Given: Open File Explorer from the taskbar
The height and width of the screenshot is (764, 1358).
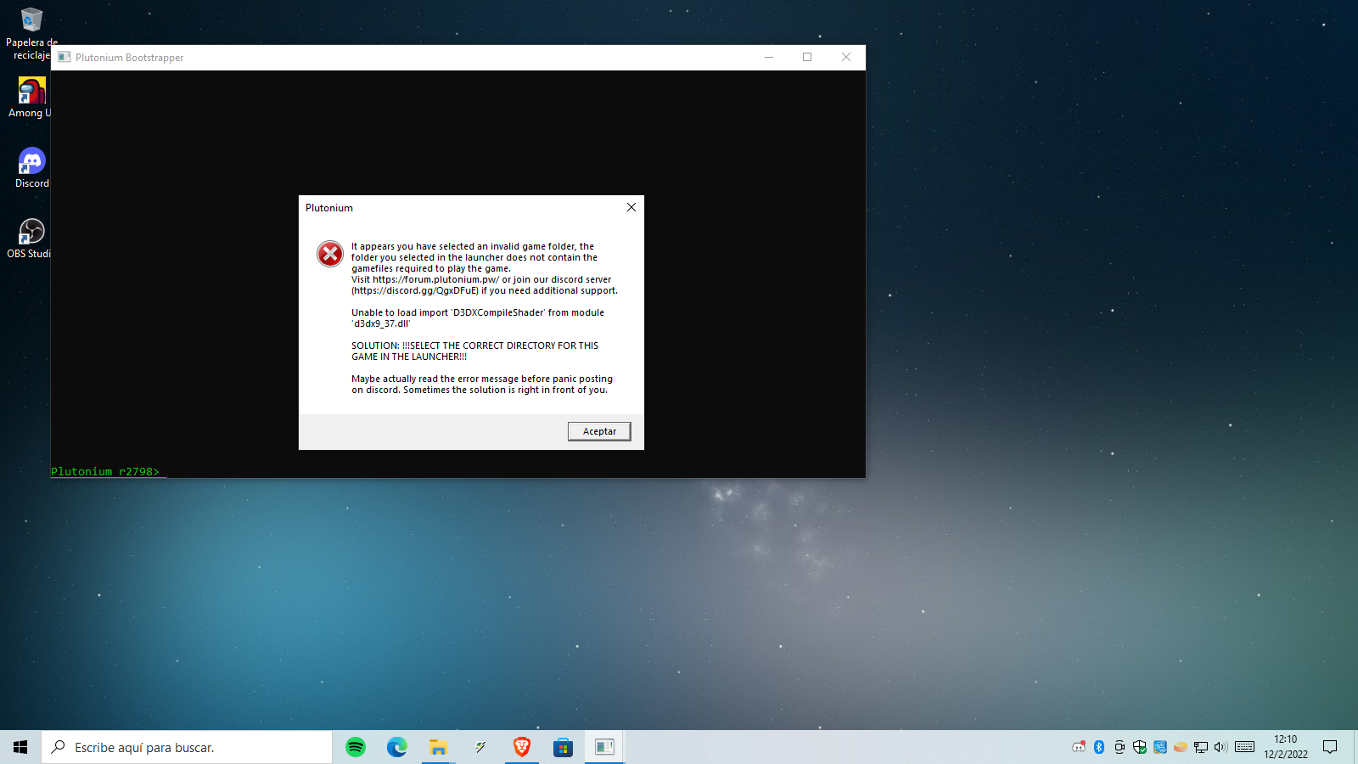Looking at the screenshot, I should 438,747.
